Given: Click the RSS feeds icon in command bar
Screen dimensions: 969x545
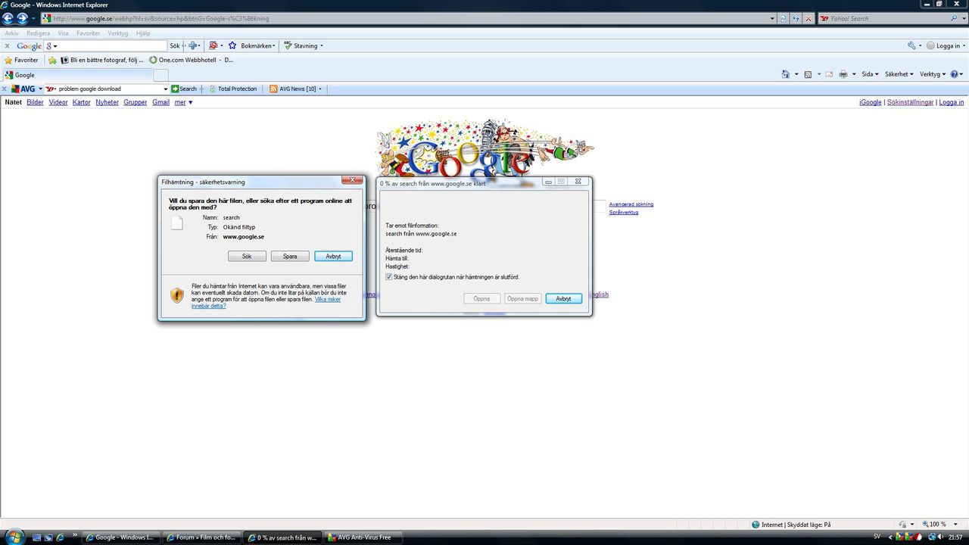Looking at the screenshot, I should pos(808,74).
